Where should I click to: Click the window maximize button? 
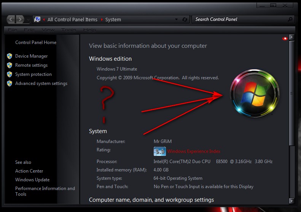(x=273, y=6)
